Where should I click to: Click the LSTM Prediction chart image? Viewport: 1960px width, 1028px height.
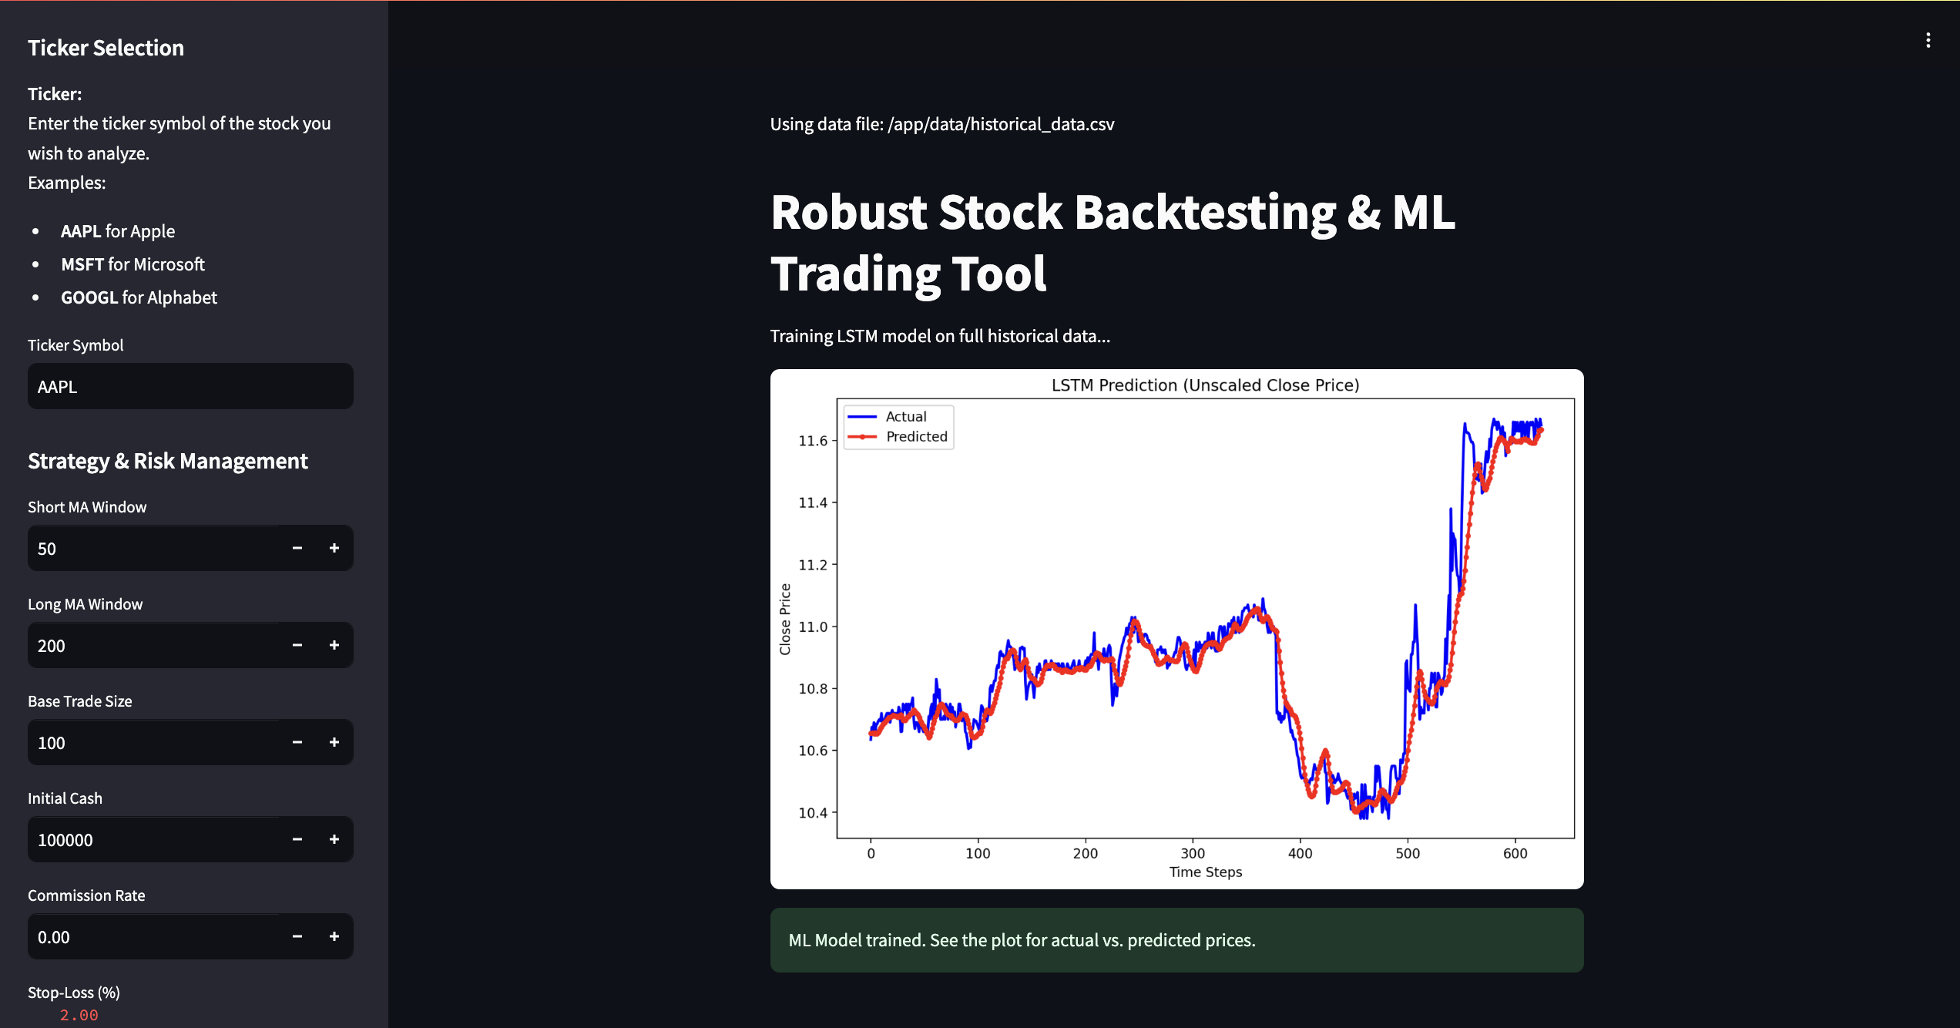click(x=1176, y=629)
